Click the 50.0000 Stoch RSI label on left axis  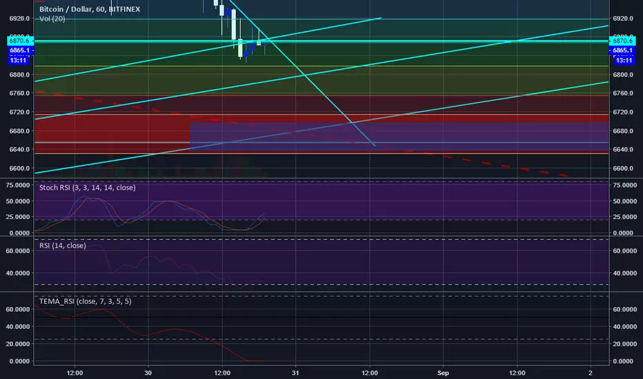[18, 201]
